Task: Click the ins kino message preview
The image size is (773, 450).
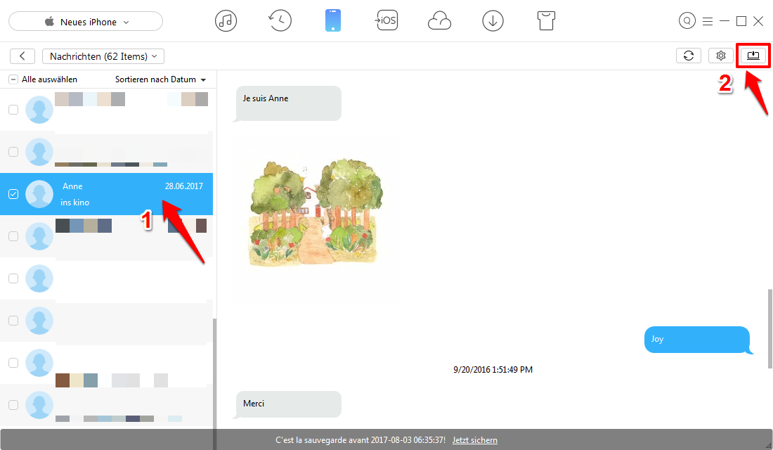Action: click(x=75, y=202)
